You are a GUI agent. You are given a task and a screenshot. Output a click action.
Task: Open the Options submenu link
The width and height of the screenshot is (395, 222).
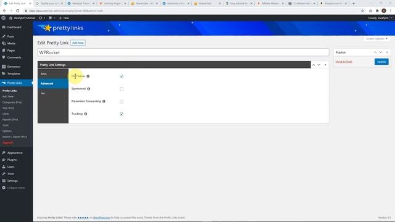7,131
